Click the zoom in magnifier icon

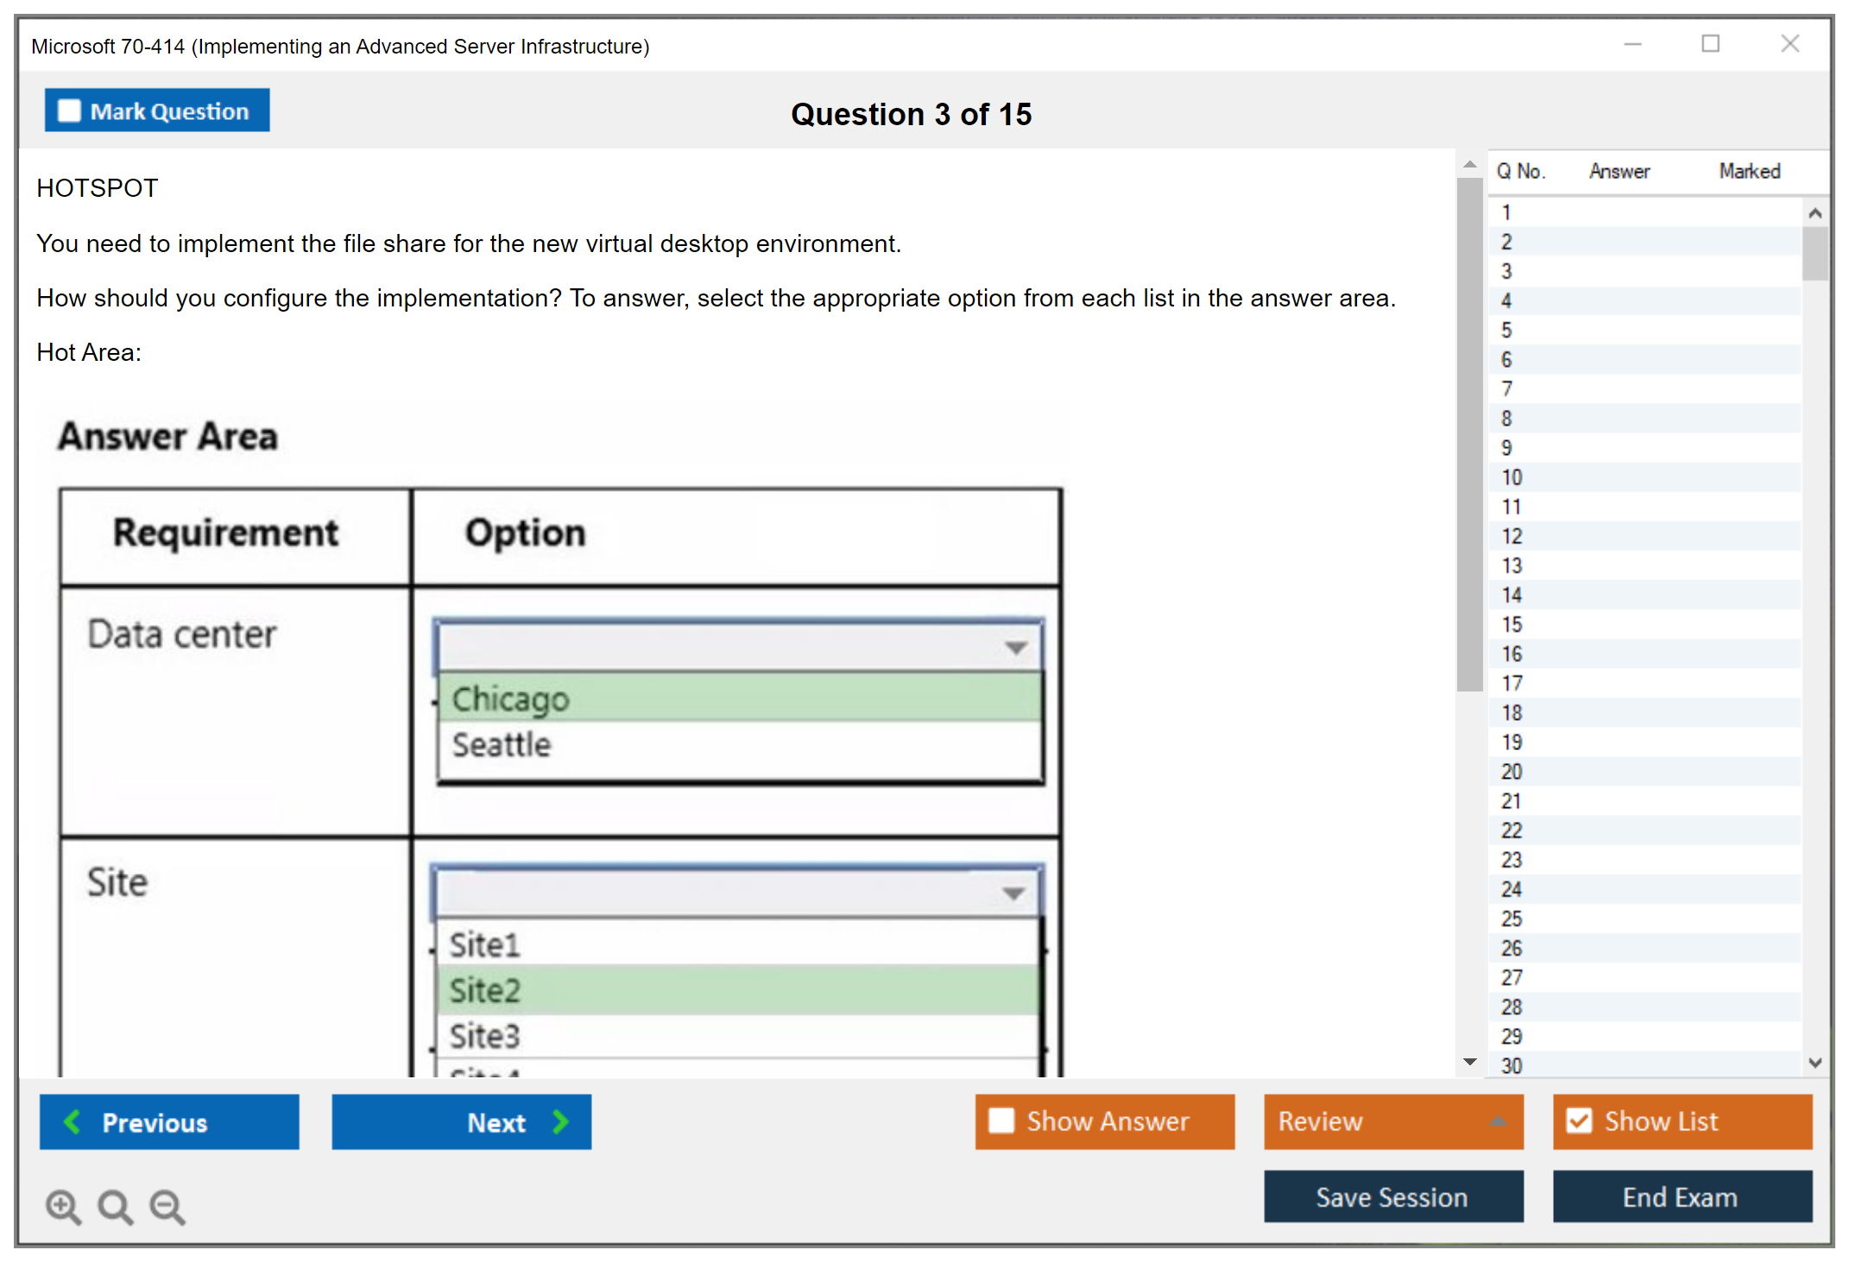pyautogui.click(x=63, y=1206)
